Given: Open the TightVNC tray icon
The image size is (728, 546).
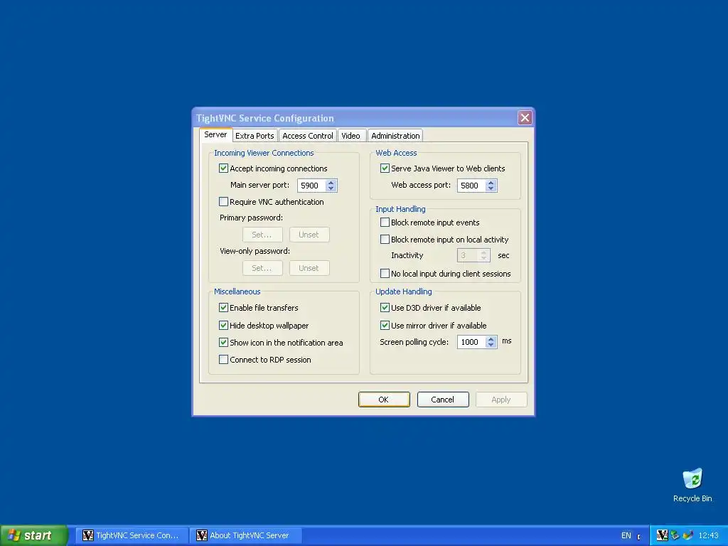Looking at the screenshot, I should (662, 535).
